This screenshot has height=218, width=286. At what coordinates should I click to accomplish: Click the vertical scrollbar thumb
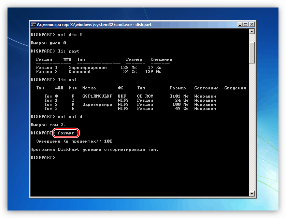click(x=252, y=53)
